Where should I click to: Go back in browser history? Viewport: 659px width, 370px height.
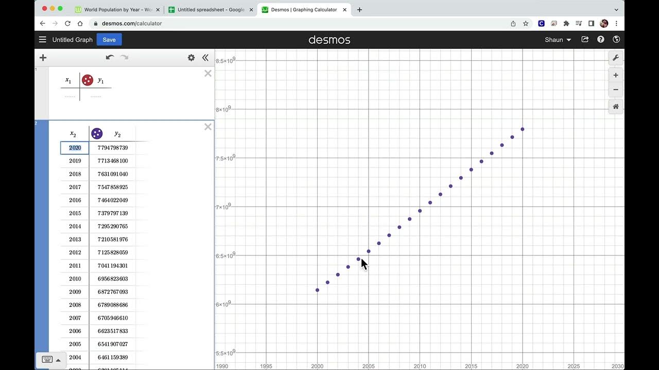[43, 23]
